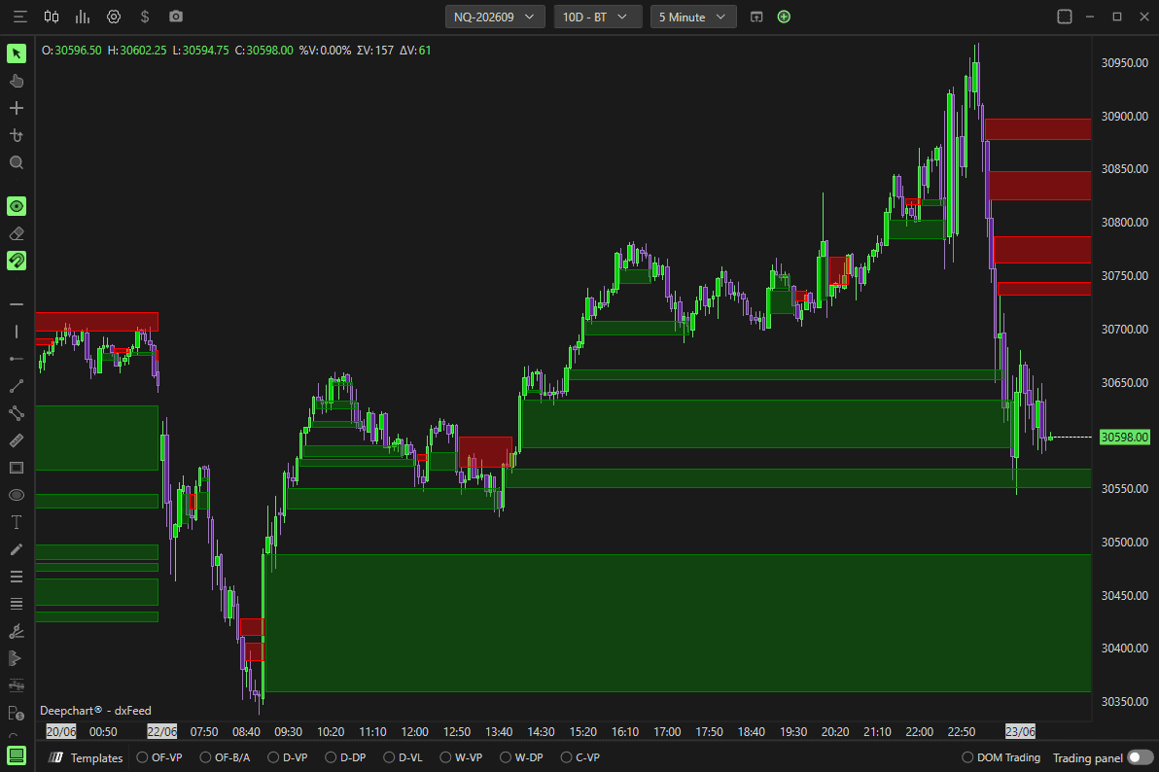Image resolution: width=1159 pixels, height=772 pixels.
Task: Select the crosshair cursor tool
Action: [x=17, y=108]
